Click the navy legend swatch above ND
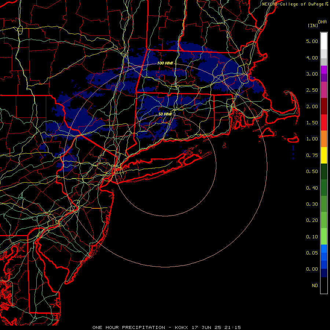 point(324,273)
